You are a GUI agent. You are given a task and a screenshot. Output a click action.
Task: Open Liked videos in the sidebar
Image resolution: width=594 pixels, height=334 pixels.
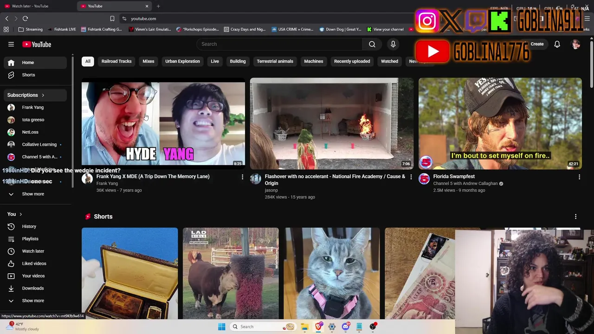[x=35, y=263]
